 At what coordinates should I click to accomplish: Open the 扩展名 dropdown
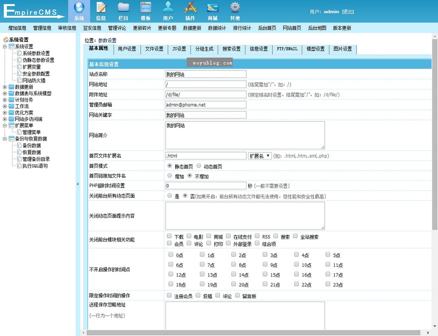pos(260,156)
